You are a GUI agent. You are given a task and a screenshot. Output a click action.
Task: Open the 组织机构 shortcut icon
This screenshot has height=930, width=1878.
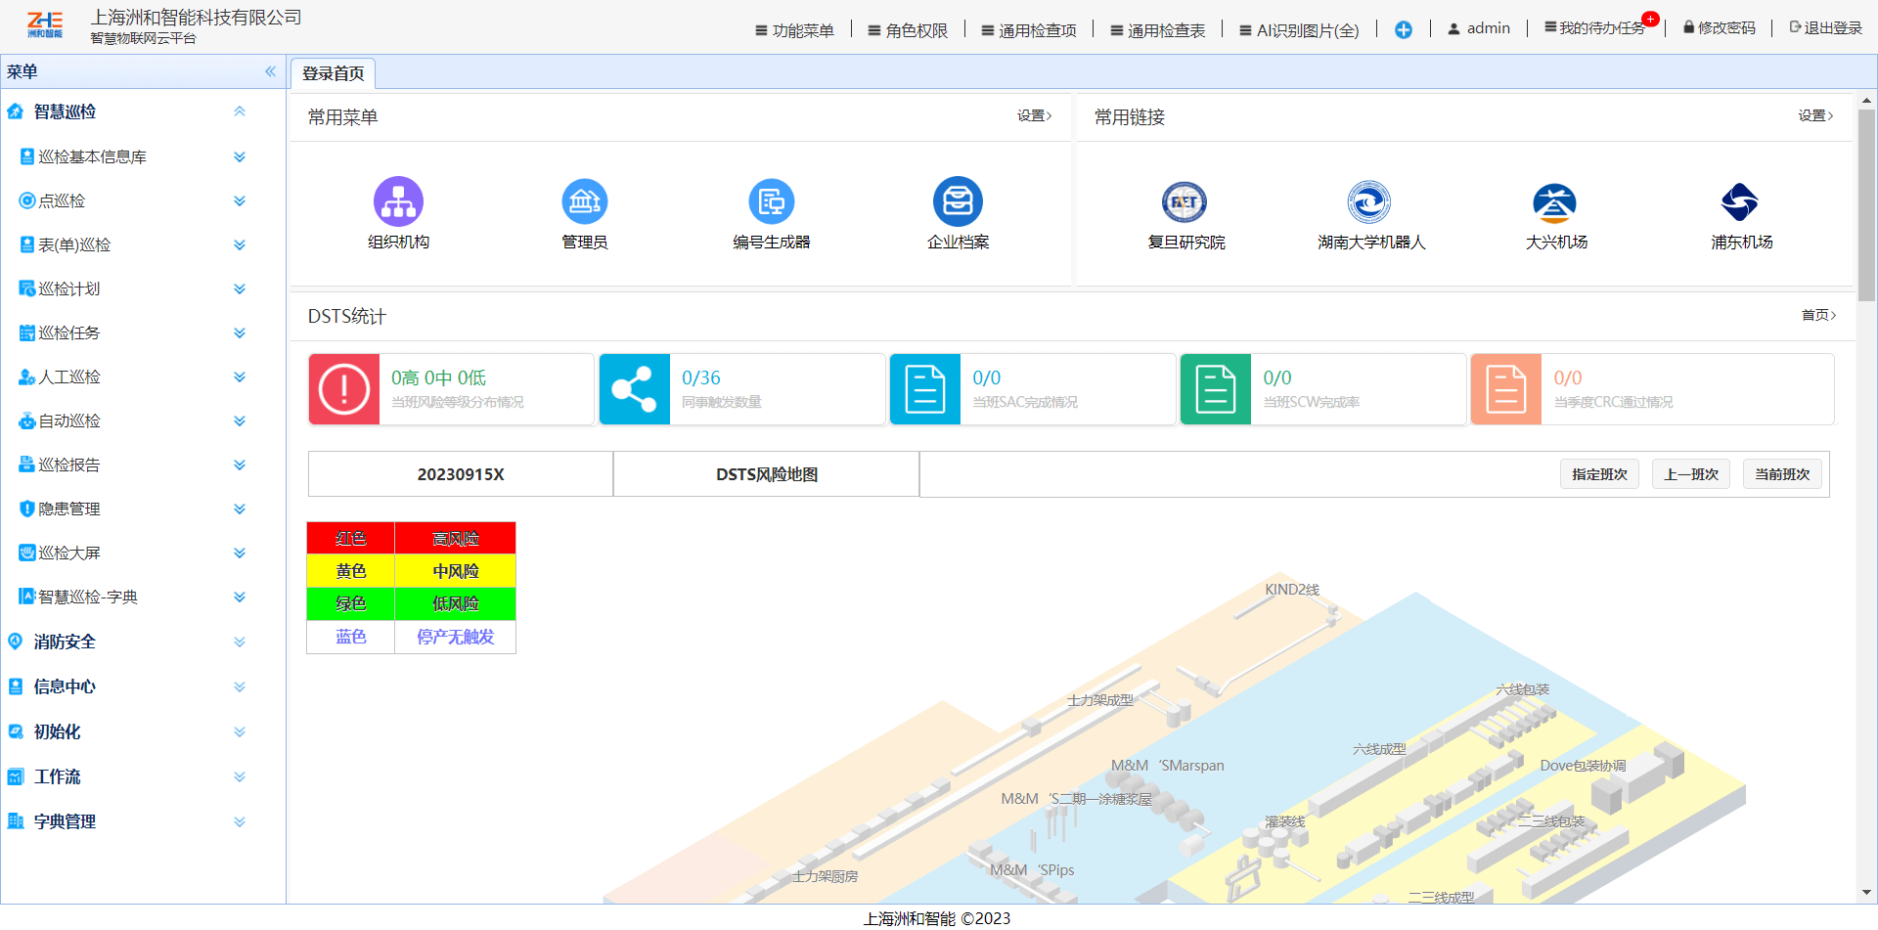click(398, 201)
